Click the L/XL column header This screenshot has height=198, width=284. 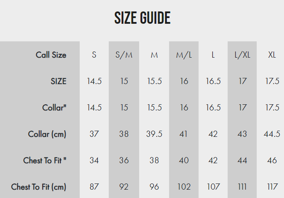[x=242, y=55]
